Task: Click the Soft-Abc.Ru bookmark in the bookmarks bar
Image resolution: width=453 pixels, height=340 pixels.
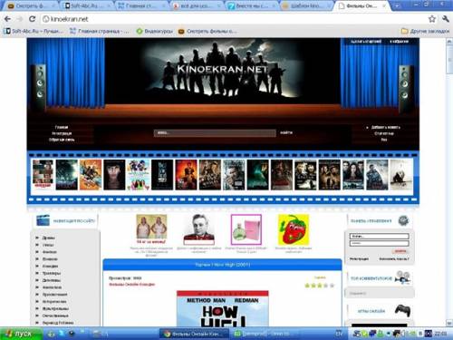Action: pos(34,31)
